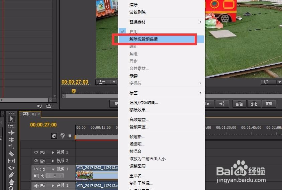Click the timeline work area bar

coord(97,137)
